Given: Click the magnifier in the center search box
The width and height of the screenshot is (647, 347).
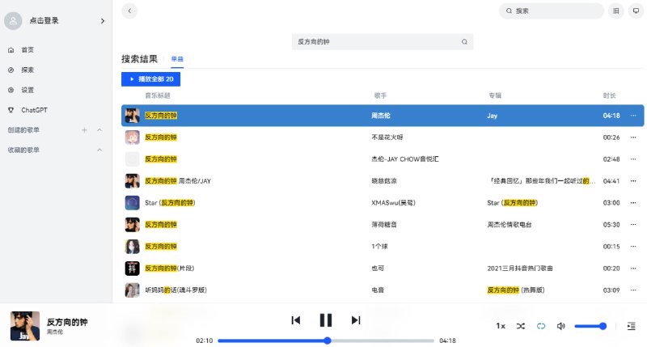Looking at the screenshot, I should (464, 42).
